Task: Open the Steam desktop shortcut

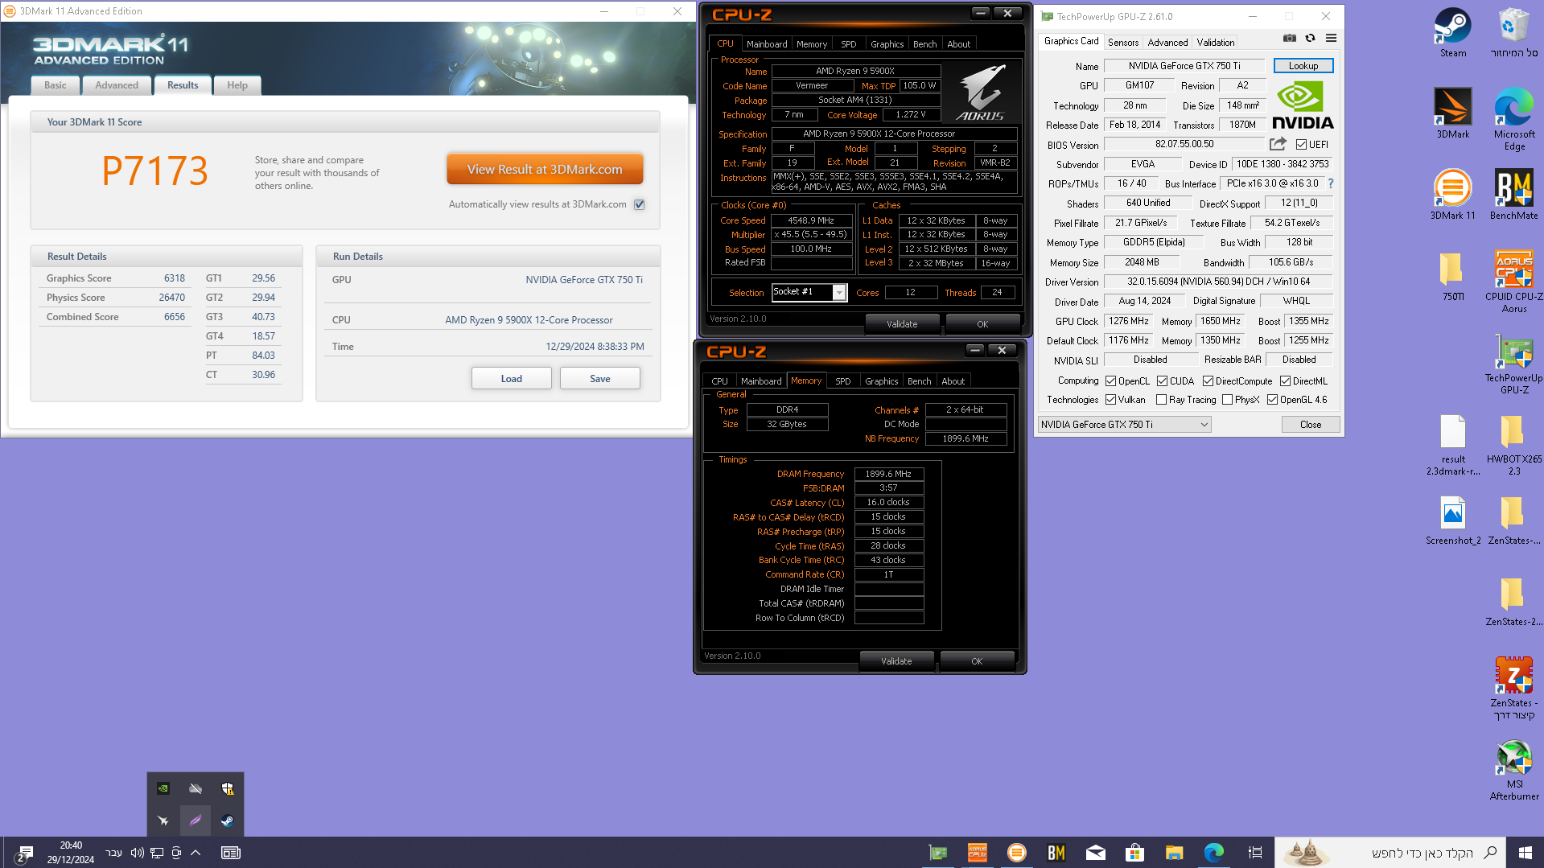Action: (x=1452, y=32)
